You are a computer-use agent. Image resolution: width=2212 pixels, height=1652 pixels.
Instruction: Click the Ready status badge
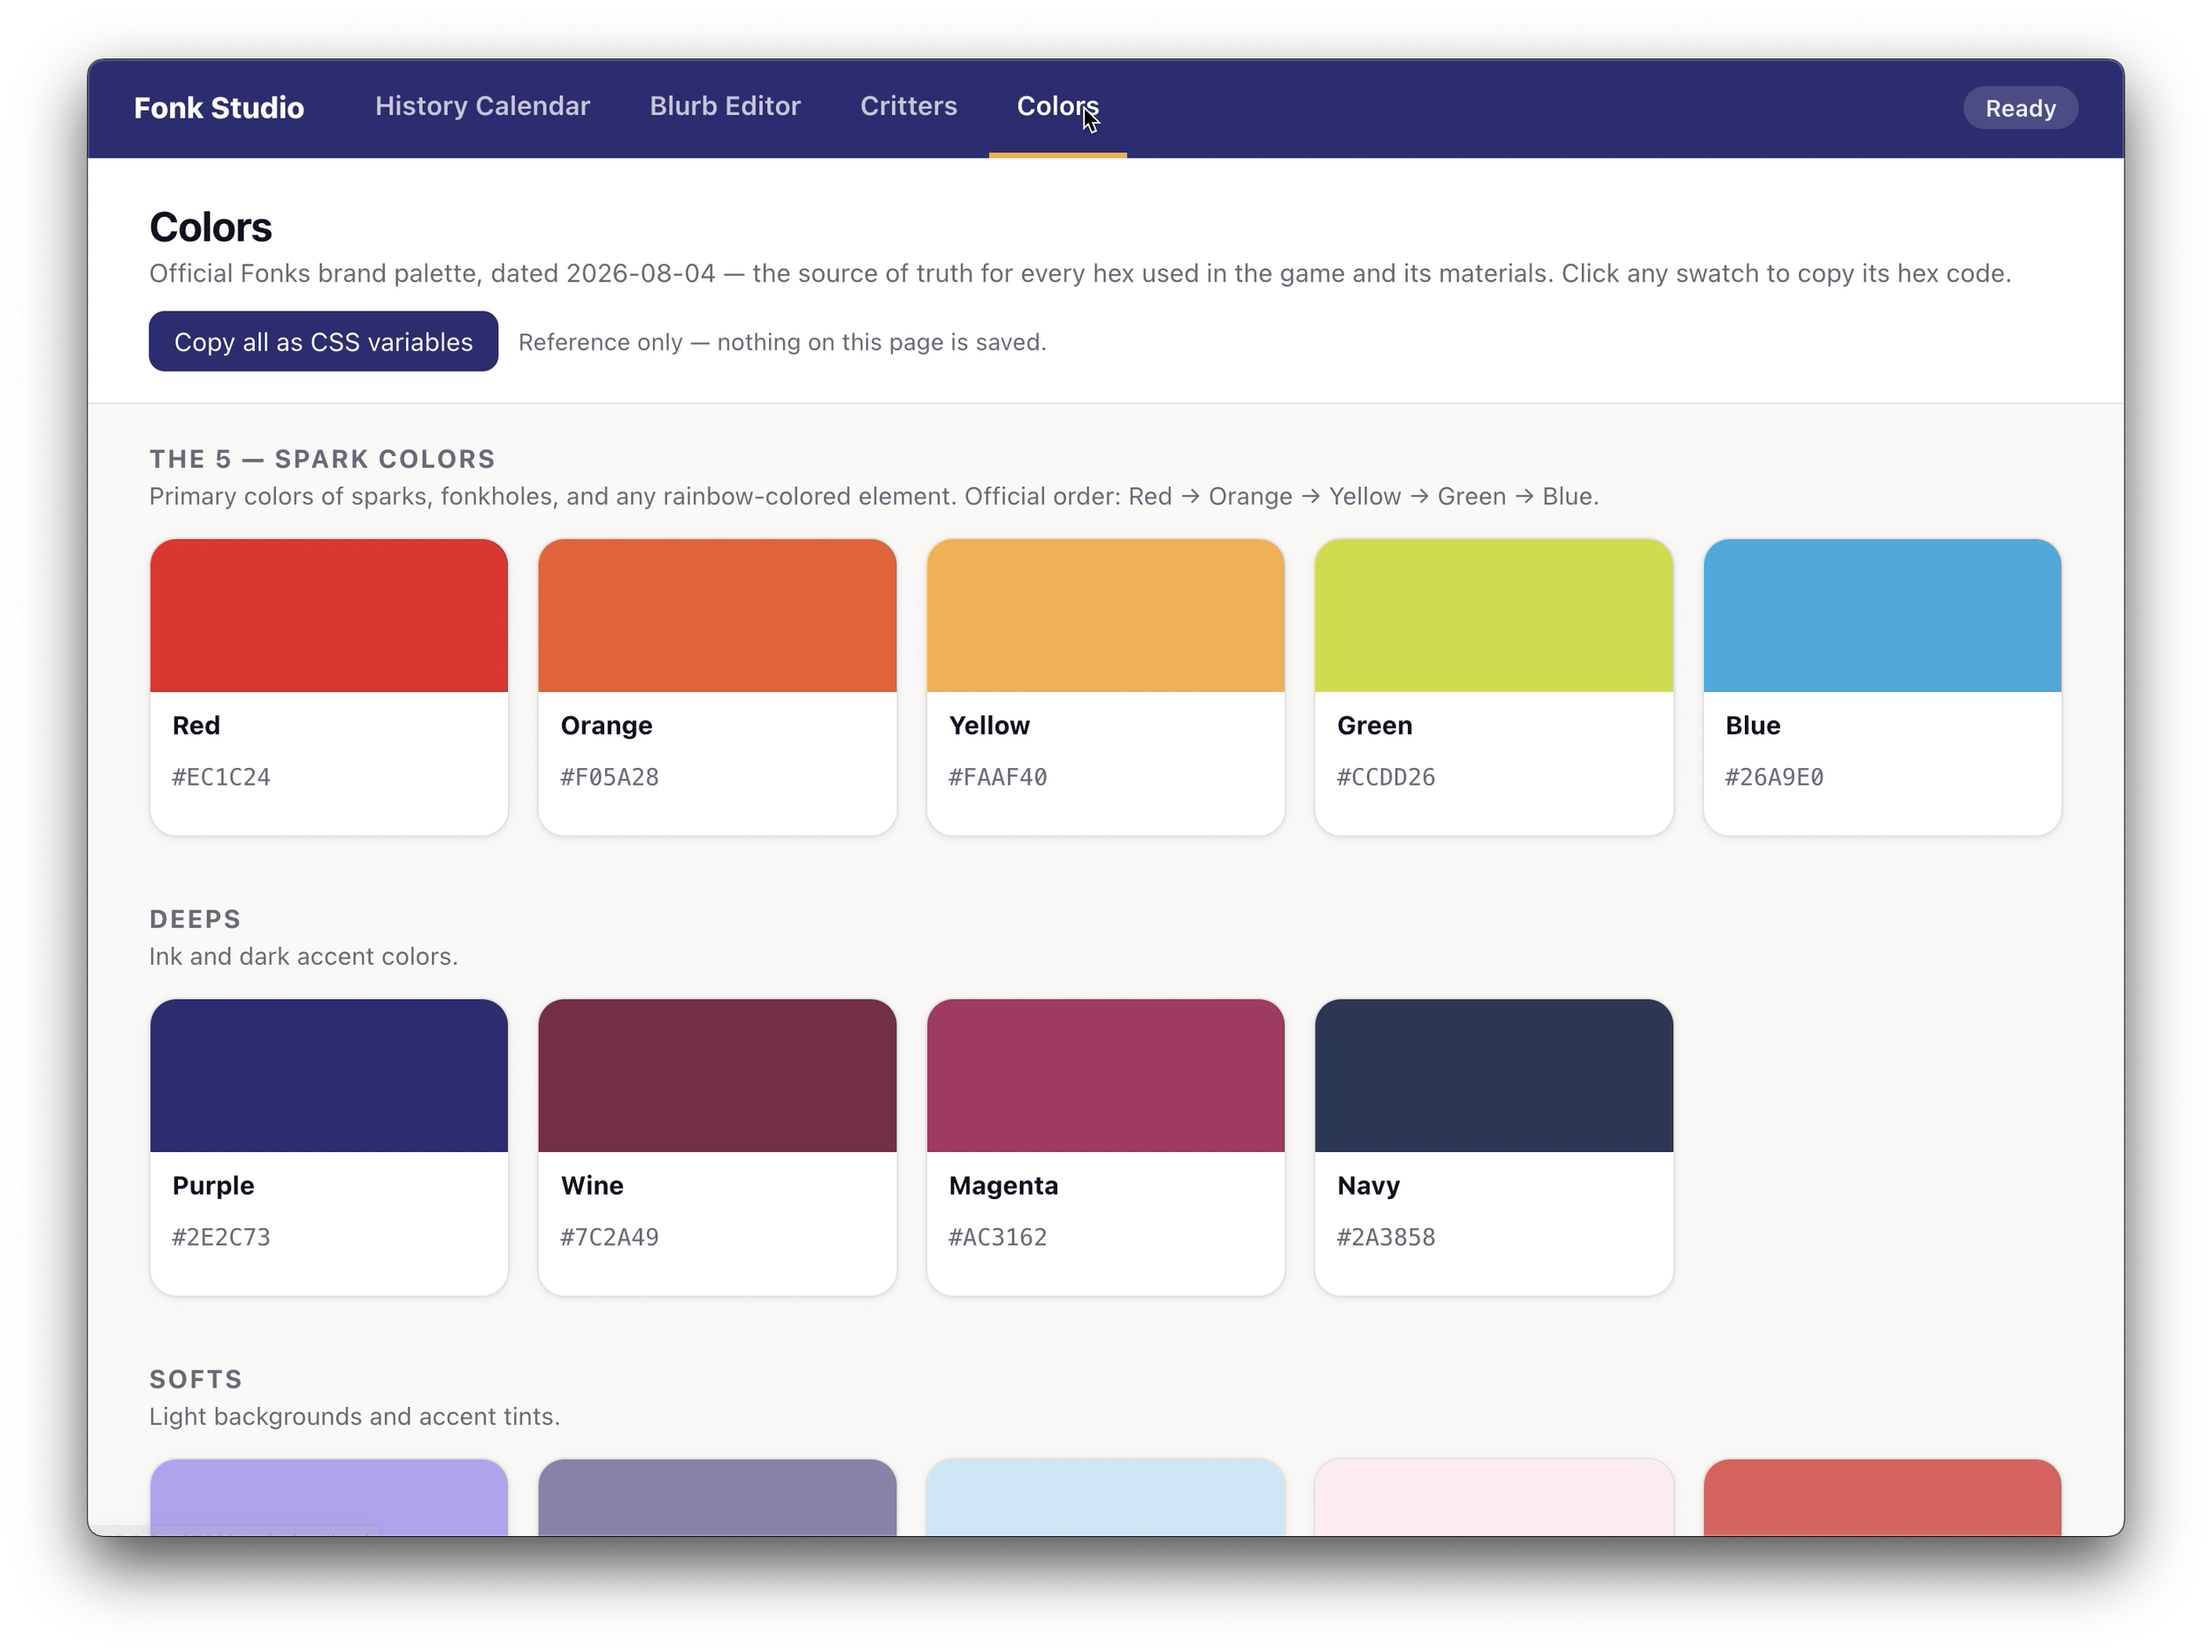pyautogui.click(x=2020, y=108)
